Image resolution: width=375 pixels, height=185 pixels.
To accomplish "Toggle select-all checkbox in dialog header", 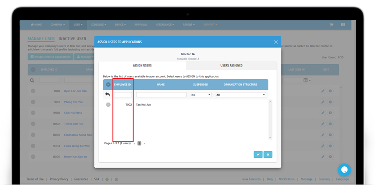I will pyautogui.click(x=108, y=84).
